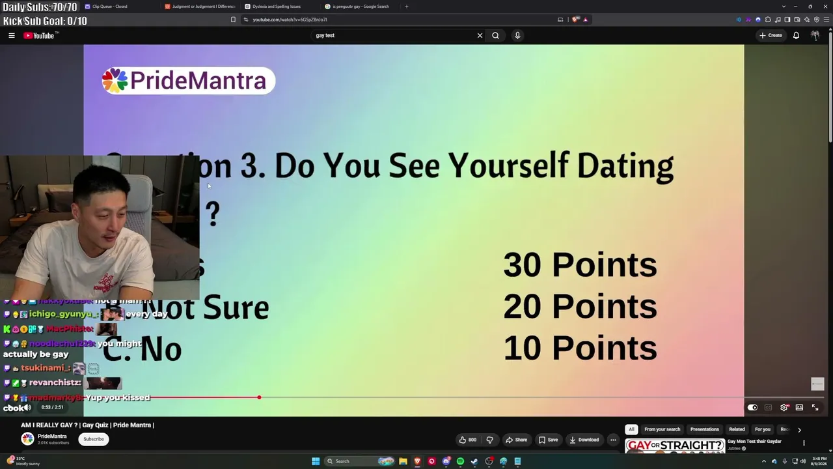Select the 'For you' filter chip
This screenshot has height=469, width=833.
pyautogui.click(x=763, y=429)
